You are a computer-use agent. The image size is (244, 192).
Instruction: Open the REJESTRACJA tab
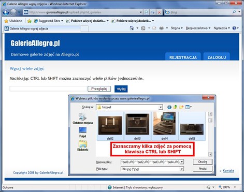point(183,57)
